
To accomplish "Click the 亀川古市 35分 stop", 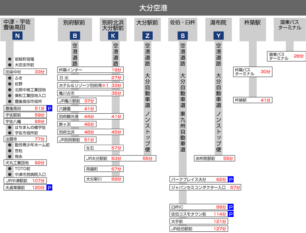I will 90,93.
